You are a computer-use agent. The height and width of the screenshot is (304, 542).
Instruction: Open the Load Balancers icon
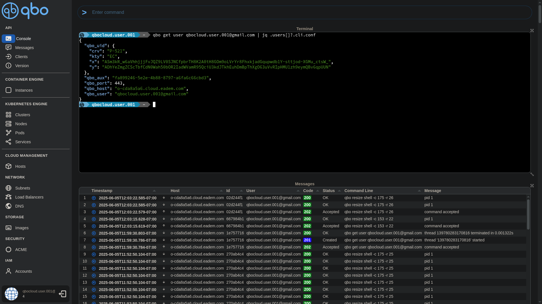pos(8,197)
